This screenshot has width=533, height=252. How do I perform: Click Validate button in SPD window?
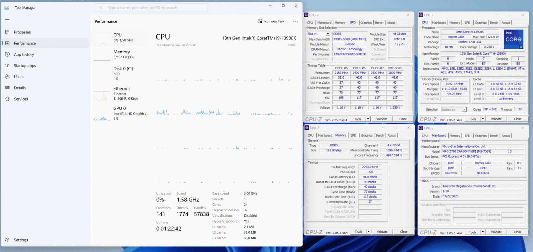pyautogui.click(x=382, y=119)
